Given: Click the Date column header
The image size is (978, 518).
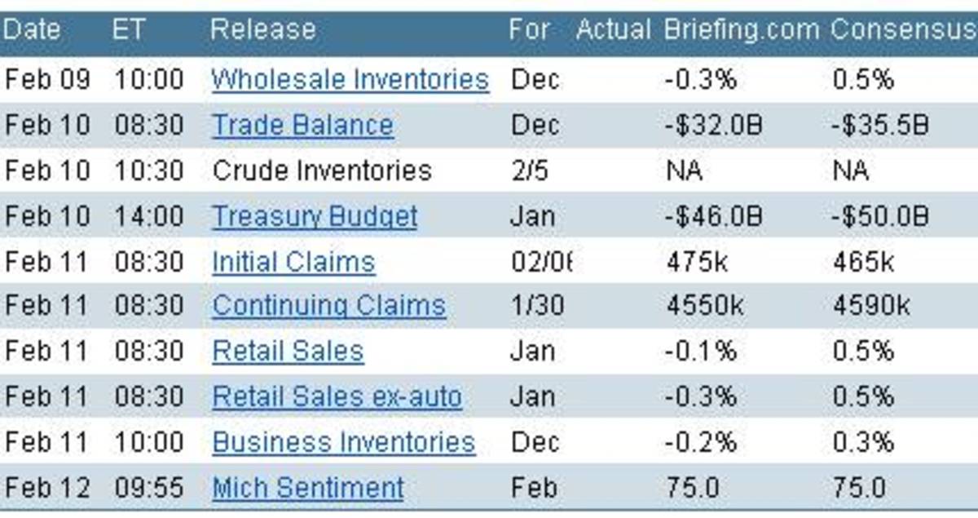Looking at the screenshot, I should (32, 30).
